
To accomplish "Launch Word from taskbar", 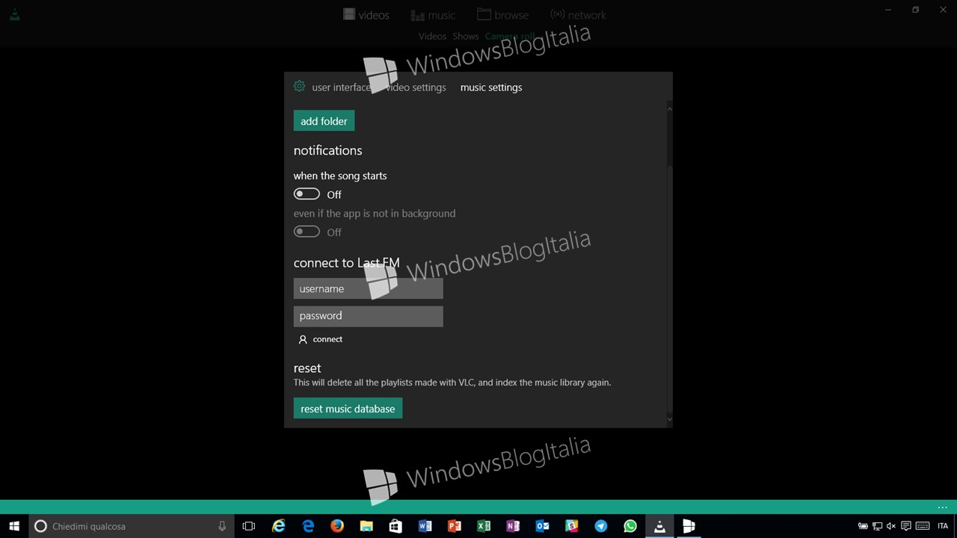I will coord(425,526).
